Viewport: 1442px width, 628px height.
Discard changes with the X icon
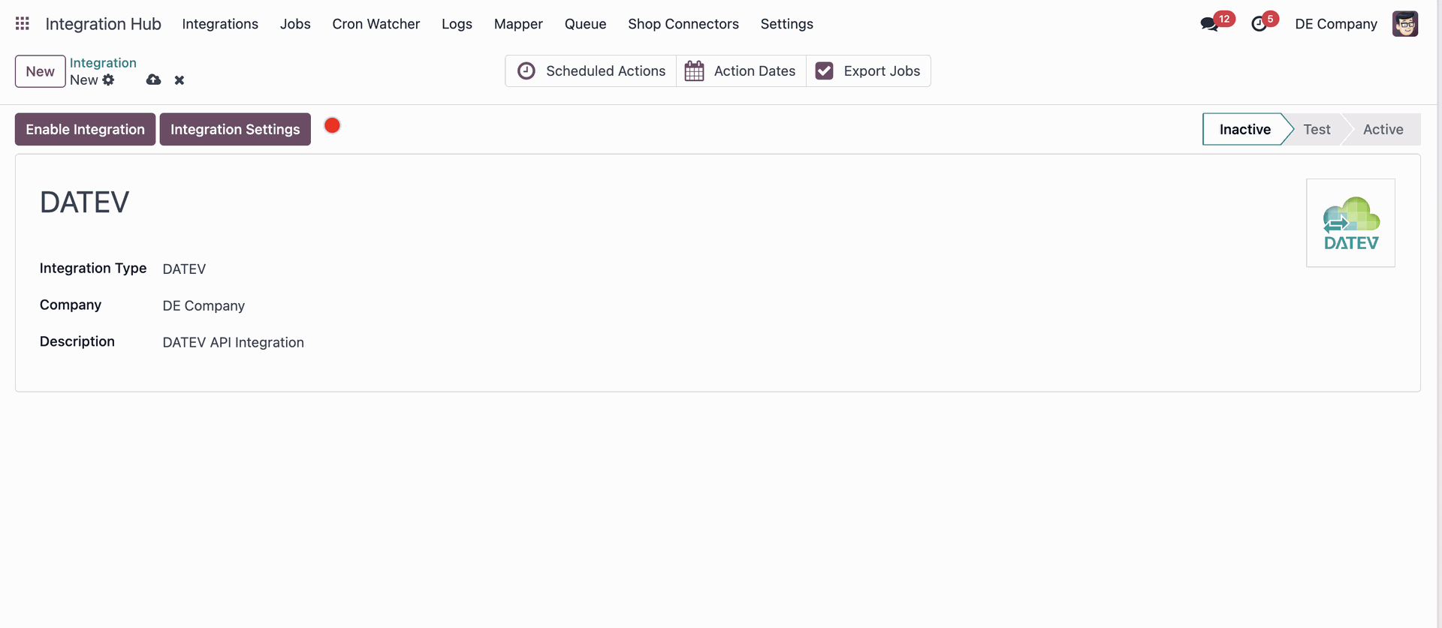179,80
